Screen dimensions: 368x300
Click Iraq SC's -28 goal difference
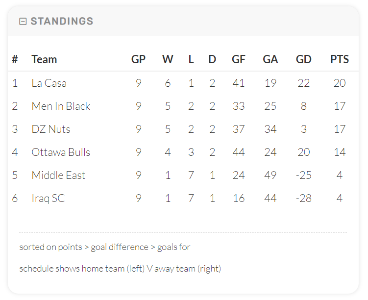click(x=304, y=199)
